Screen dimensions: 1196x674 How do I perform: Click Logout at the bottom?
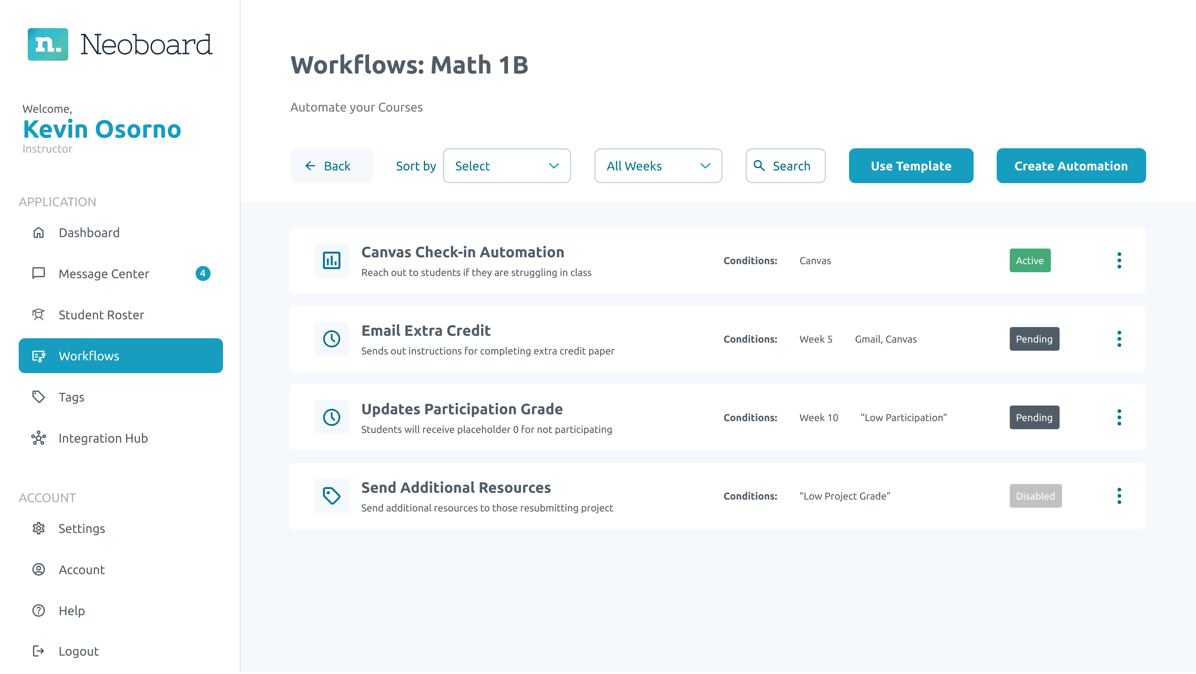pos(78,651)
